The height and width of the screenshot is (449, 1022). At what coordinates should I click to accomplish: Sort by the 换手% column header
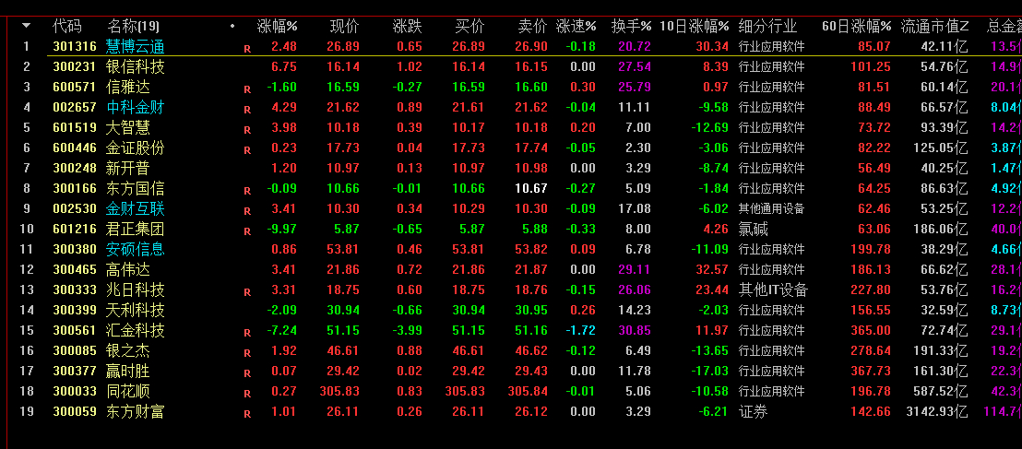point(632,26)
